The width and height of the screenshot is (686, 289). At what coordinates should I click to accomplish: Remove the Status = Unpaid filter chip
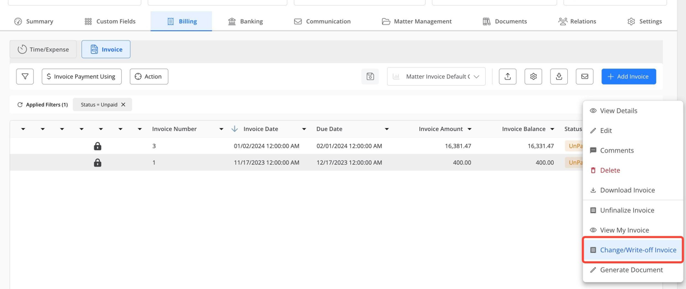[x=123, y=105]
